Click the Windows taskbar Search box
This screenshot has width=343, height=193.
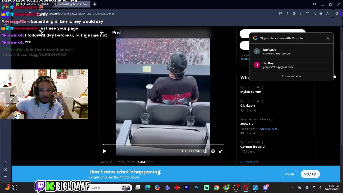[110, 188]
